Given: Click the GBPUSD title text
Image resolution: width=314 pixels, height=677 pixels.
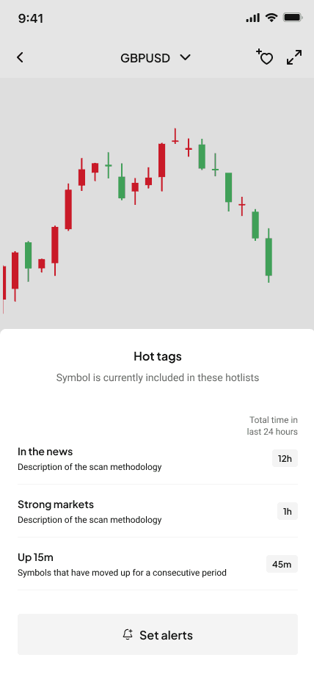Looking at the screenshot, I should coord(145,58).
